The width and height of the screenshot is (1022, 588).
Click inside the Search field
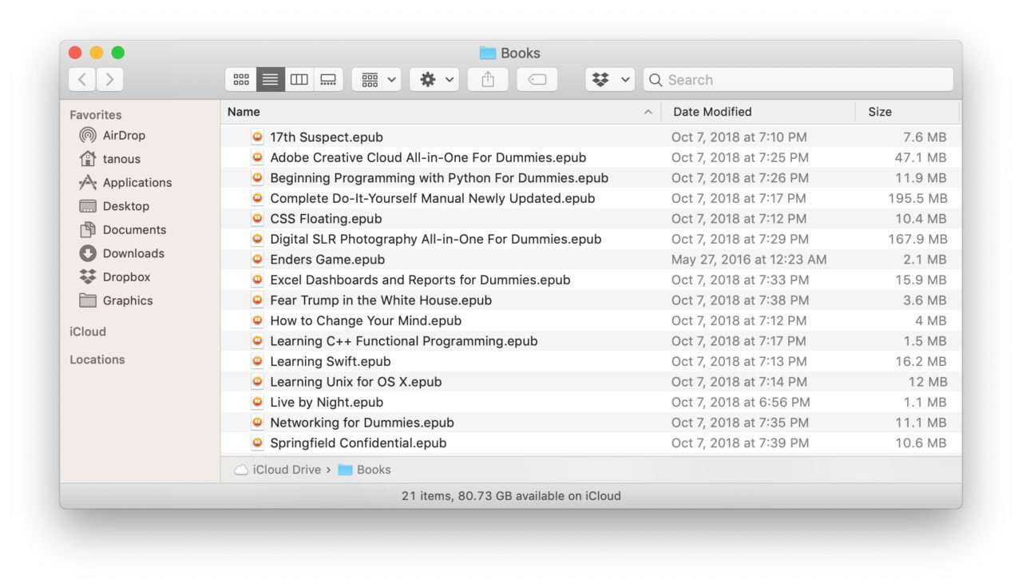[x=798, y=80]
